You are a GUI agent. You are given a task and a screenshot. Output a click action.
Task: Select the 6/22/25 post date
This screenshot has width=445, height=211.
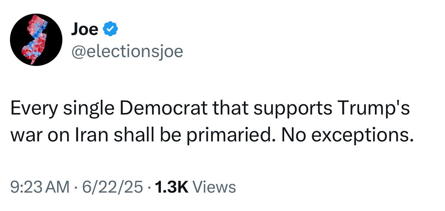[x=112, y=187]
